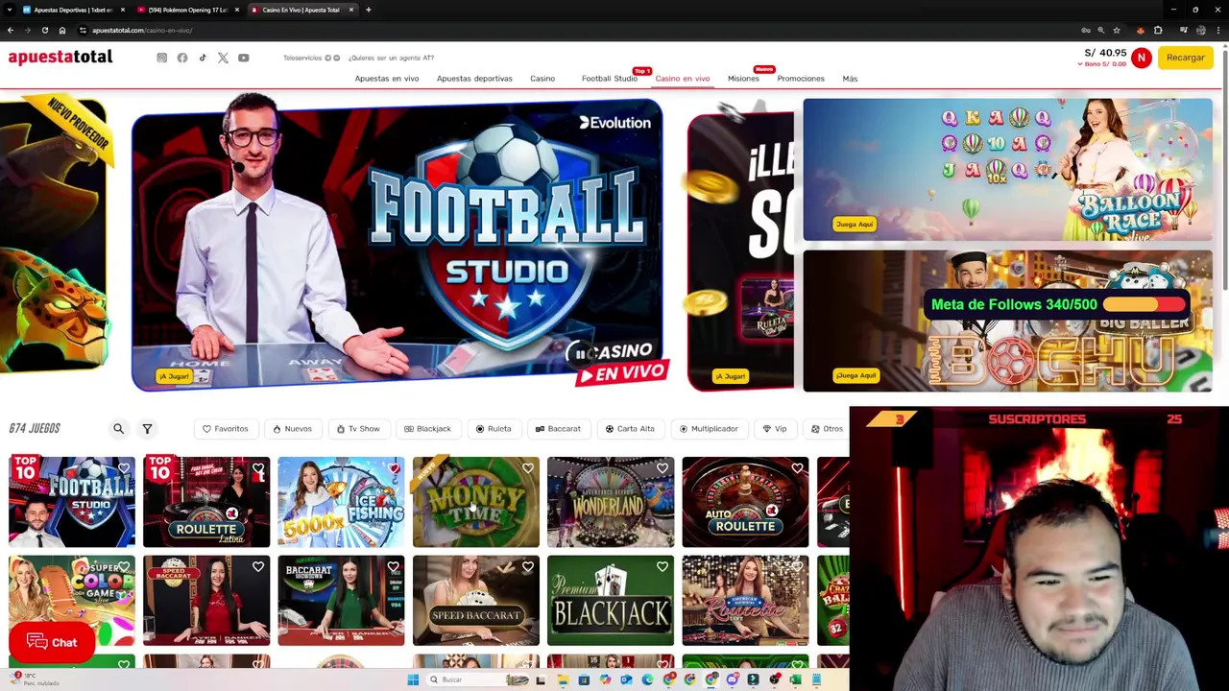
Task: Go to Apuestas deportivas
Action: (474, 79)
